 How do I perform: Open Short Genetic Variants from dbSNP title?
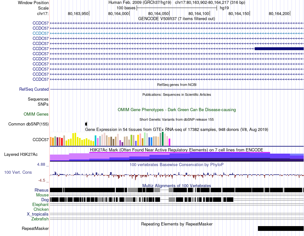[177, 119]
